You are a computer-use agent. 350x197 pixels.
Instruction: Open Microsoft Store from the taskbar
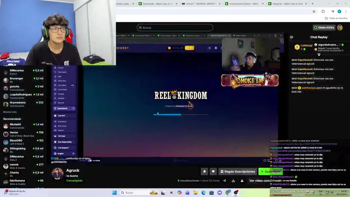click(x=212, y=193)
